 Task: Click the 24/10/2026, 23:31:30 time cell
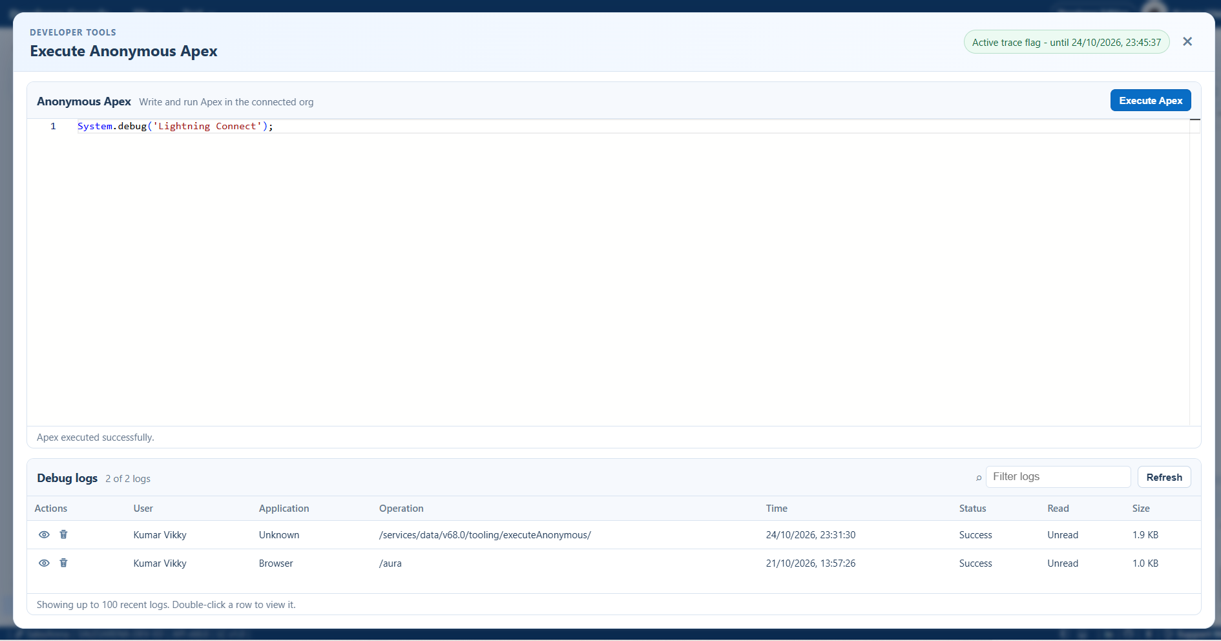click(811, 535)
